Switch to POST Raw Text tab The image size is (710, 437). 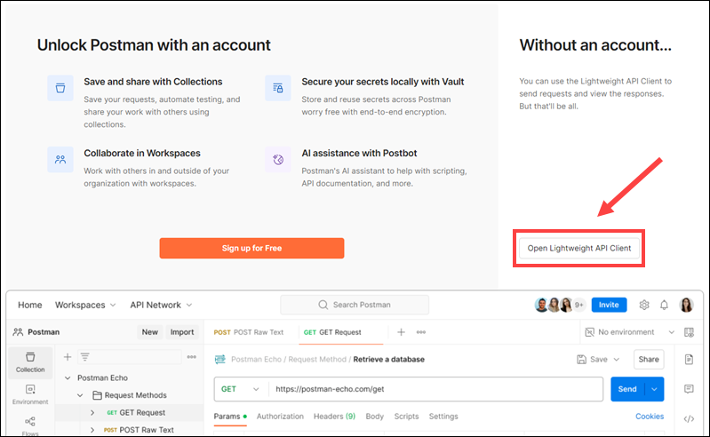(249, 332)
